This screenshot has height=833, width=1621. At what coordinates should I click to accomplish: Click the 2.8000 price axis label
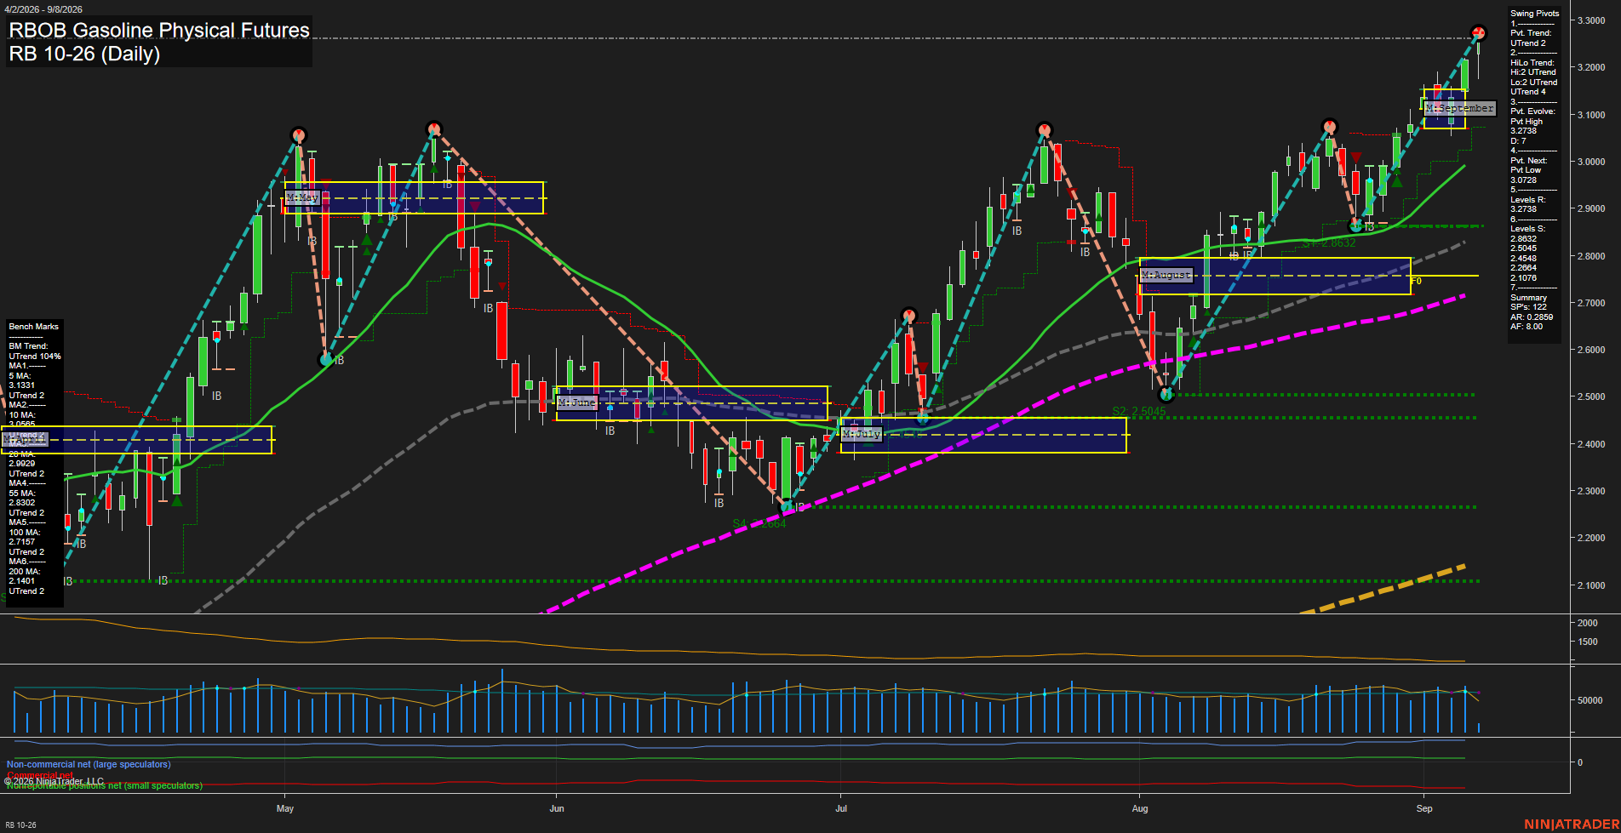(x=1590, y=256)
